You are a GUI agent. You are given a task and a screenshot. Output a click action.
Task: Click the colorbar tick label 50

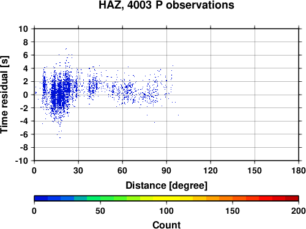point(100,211)
